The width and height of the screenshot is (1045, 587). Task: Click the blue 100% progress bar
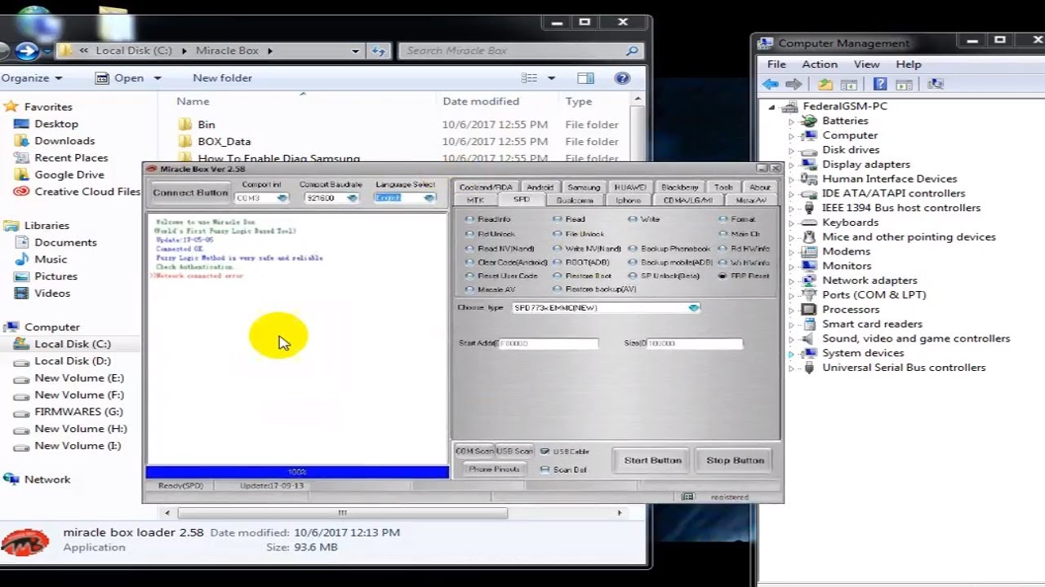click(x=297, y=472)
